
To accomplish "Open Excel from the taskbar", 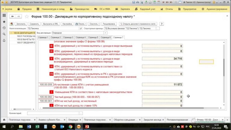I will [37, 127].
